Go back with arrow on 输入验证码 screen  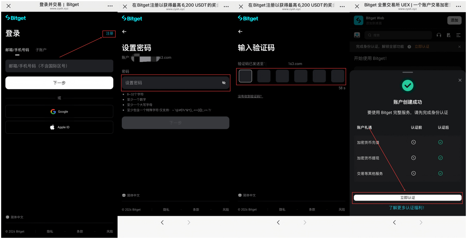240,32
